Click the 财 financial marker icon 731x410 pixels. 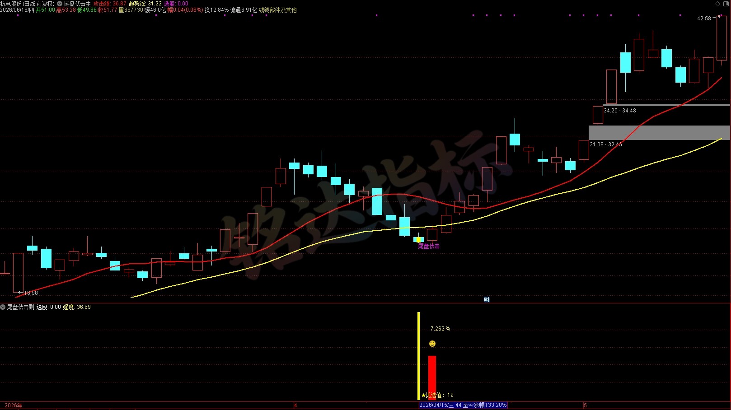point(487,299)
